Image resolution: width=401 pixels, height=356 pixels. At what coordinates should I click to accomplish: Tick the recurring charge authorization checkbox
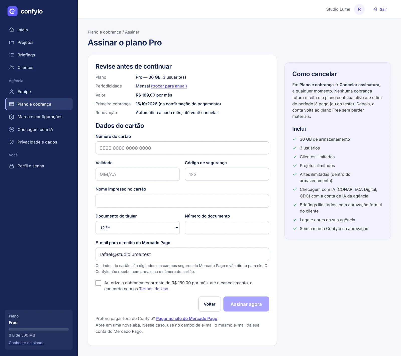(98, 283)
